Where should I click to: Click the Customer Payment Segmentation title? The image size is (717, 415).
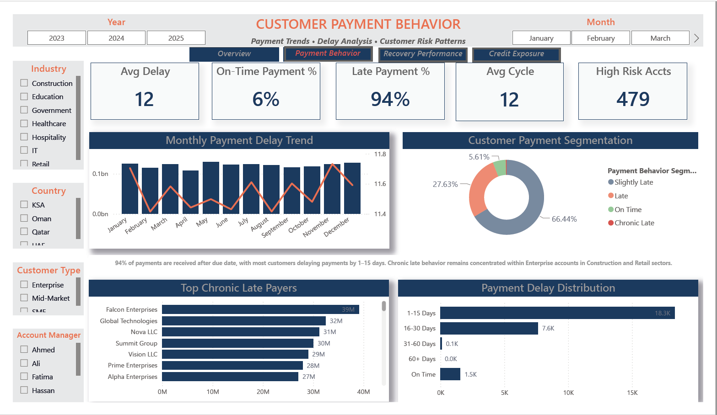point(550,140)
